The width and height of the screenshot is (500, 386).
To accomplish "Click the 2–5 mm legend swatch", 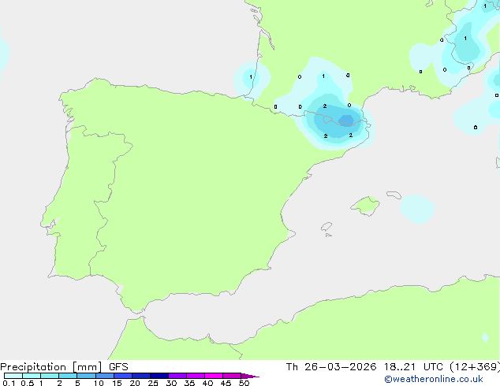I will [68, 376].
